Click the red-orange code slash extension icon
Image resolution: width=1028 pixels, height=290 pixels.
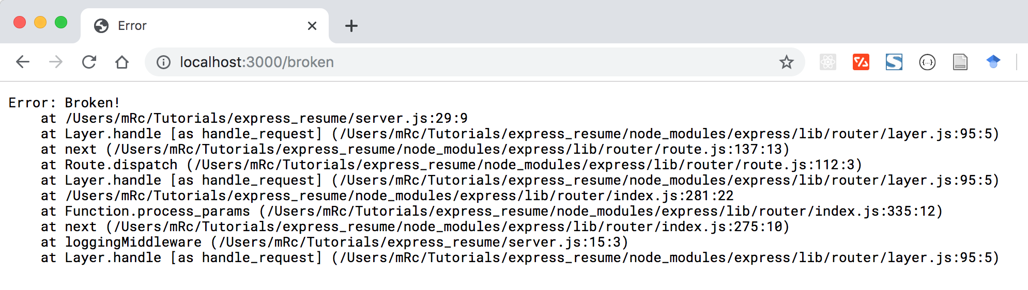coord(861,62)
